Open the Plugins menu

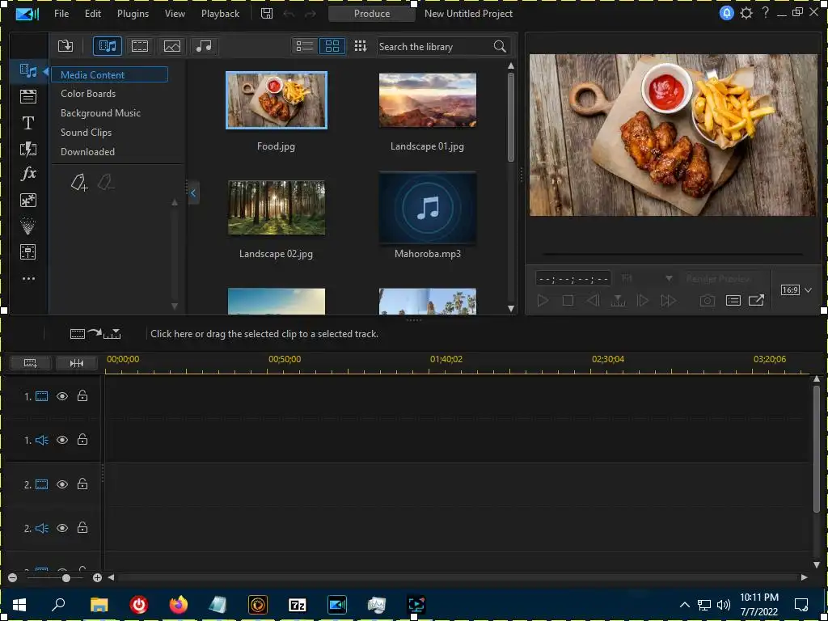click(x=133, y=14)
